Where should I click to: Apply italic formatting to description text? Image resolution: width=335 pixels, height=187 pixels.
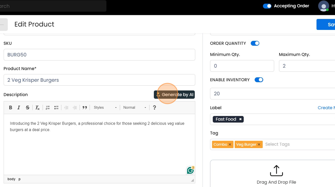coord(19,107)
